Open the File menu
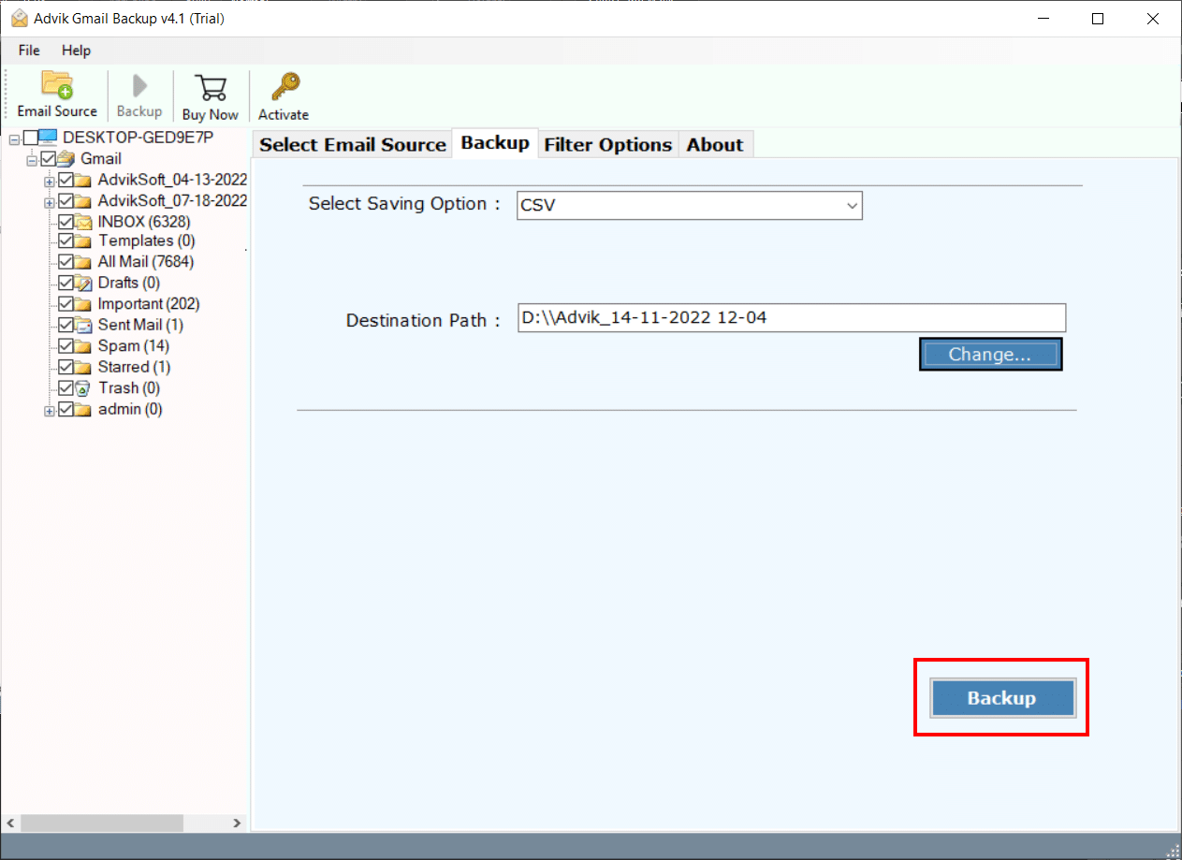This screenshot has width=1182, height=860. click(x=29, y=51)
